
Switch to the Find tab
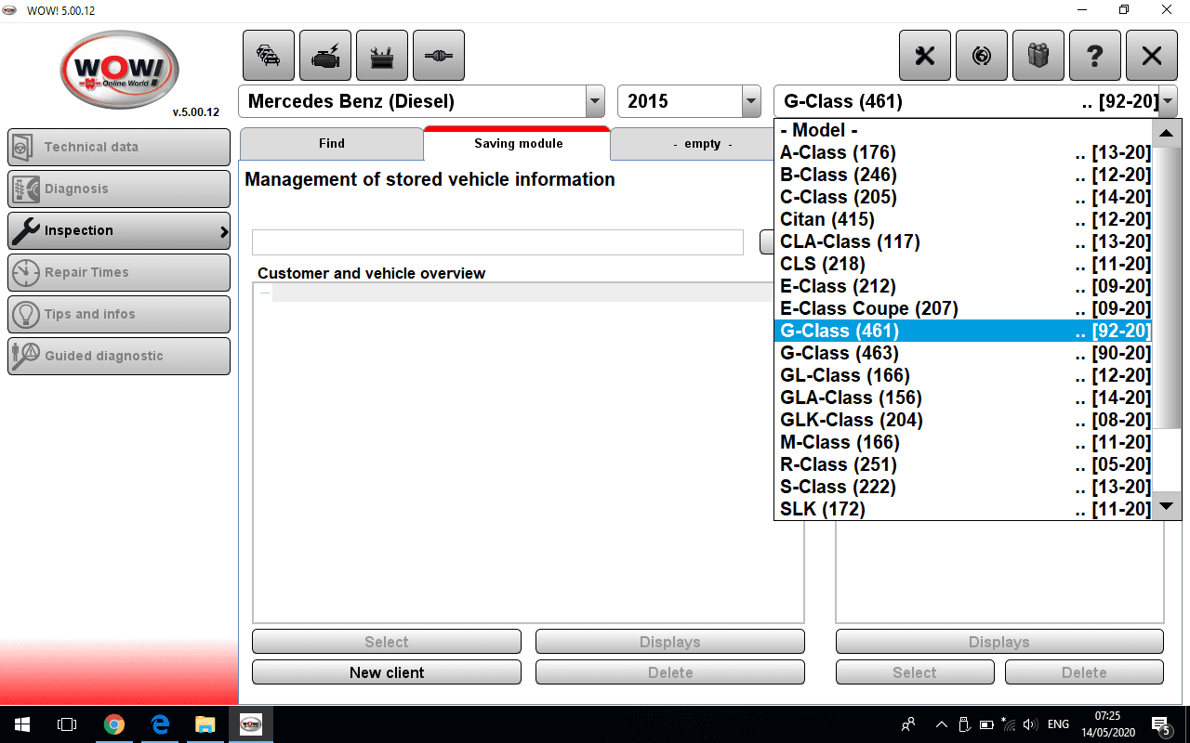(332, 144)
